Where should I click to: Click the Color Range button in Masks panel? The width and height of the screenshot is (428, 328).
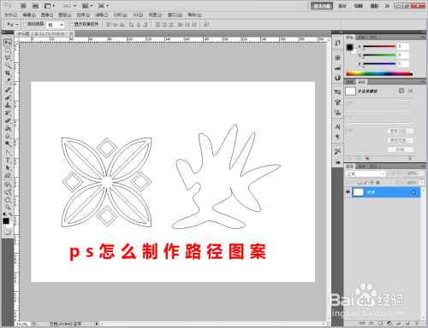pos(401,140)
